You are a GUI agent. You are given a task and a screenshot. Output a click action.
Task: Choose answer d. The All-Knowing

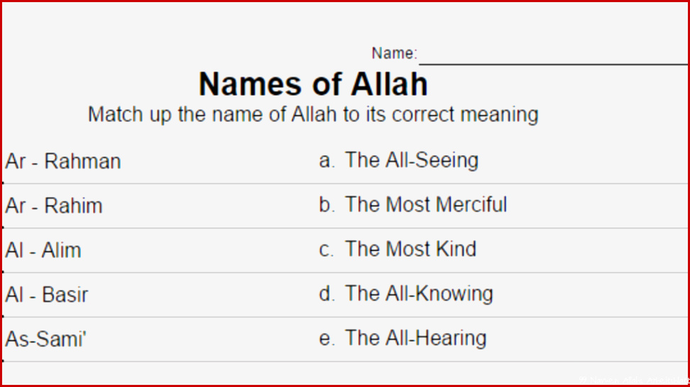pyautogui.click(x=406, y=293)
